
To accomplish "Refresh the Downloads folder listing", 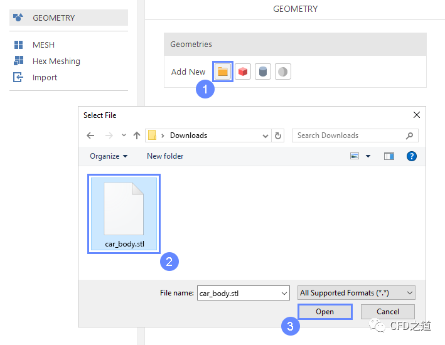I will pyautogui.click(x=279, y=135).
